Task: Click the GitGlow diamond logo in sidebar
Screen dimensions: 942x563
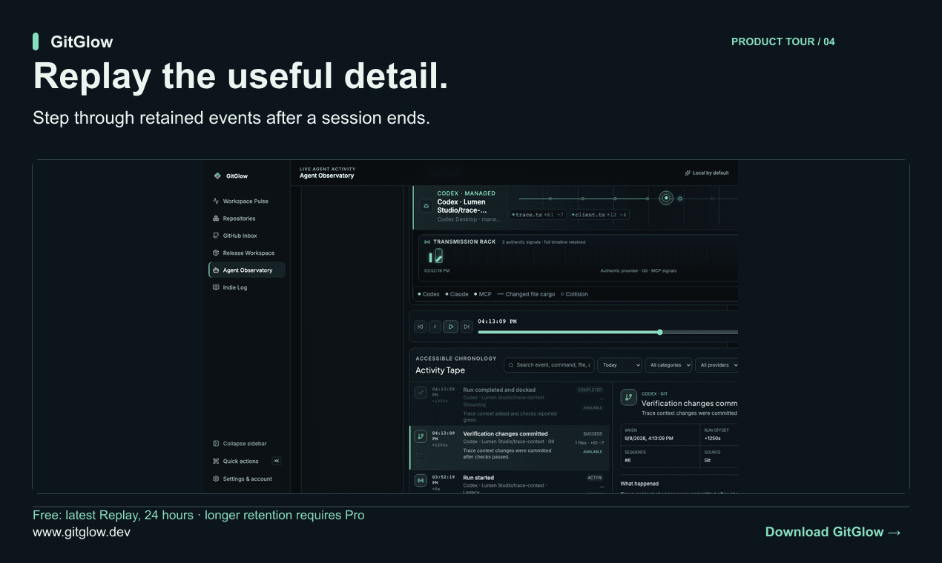Action: click(x=217, y=176)
